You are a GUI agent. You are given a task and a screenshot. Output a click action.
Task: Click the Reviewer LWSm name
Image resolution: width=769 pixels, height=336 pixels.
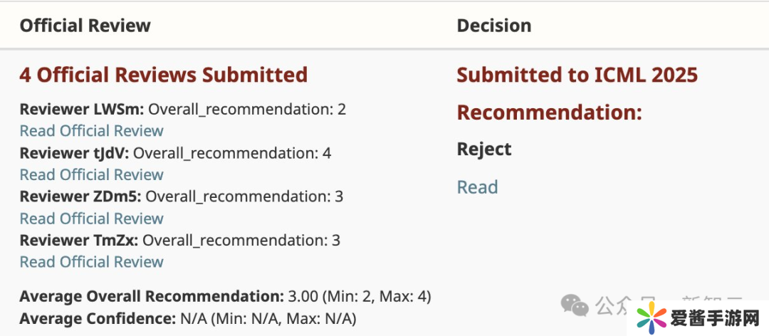tap(82, 110)
